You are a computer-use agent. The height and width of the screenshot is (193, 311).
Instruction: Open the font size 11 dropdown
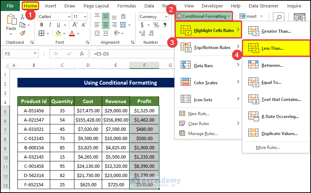click(85, 17)
